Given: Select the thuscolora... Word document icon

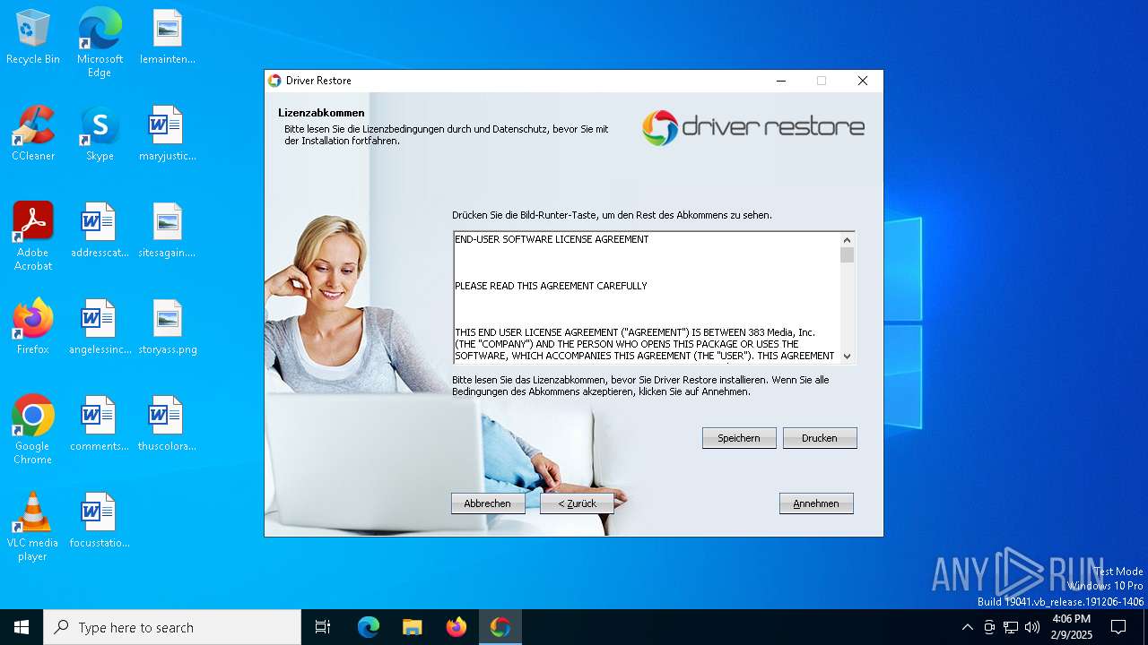Looking at the screenshot, I should point(167,424).
